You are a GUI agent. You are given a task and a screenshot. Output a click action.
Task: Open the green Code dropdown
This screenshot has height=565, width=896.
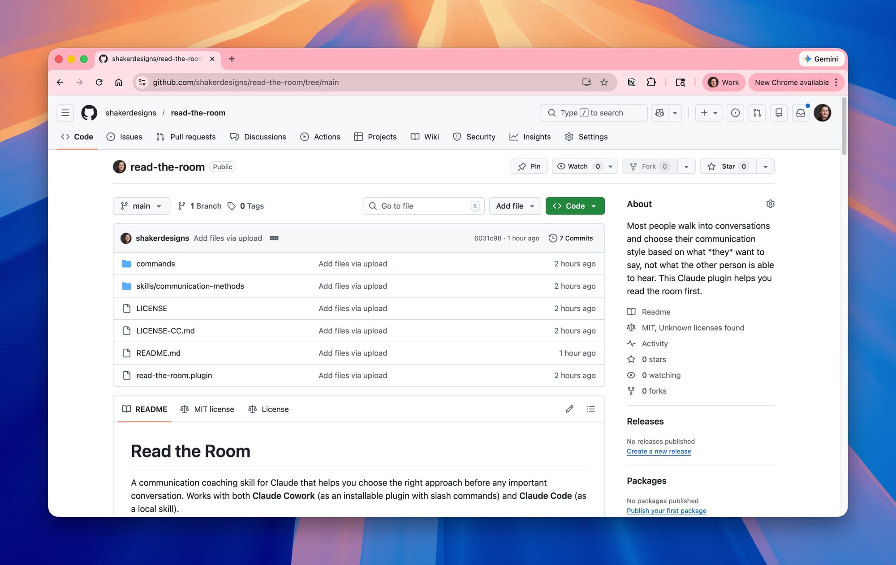pos(575,206)
